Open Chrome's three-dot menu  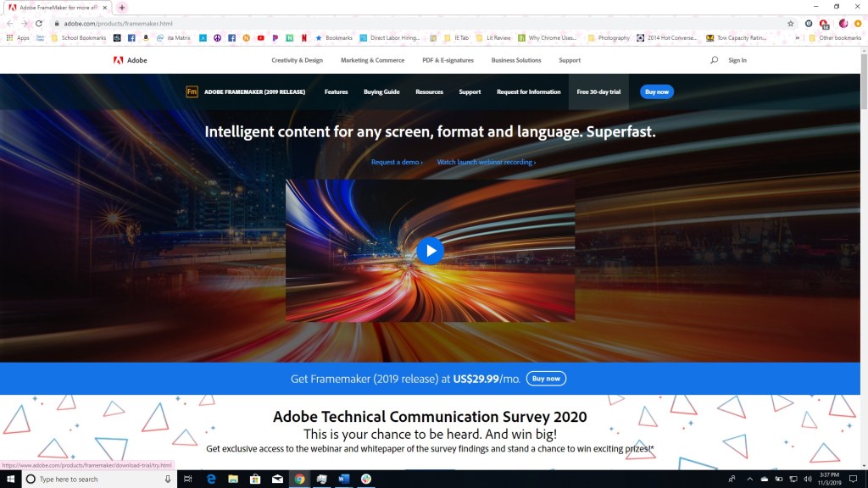coord(858,23)
